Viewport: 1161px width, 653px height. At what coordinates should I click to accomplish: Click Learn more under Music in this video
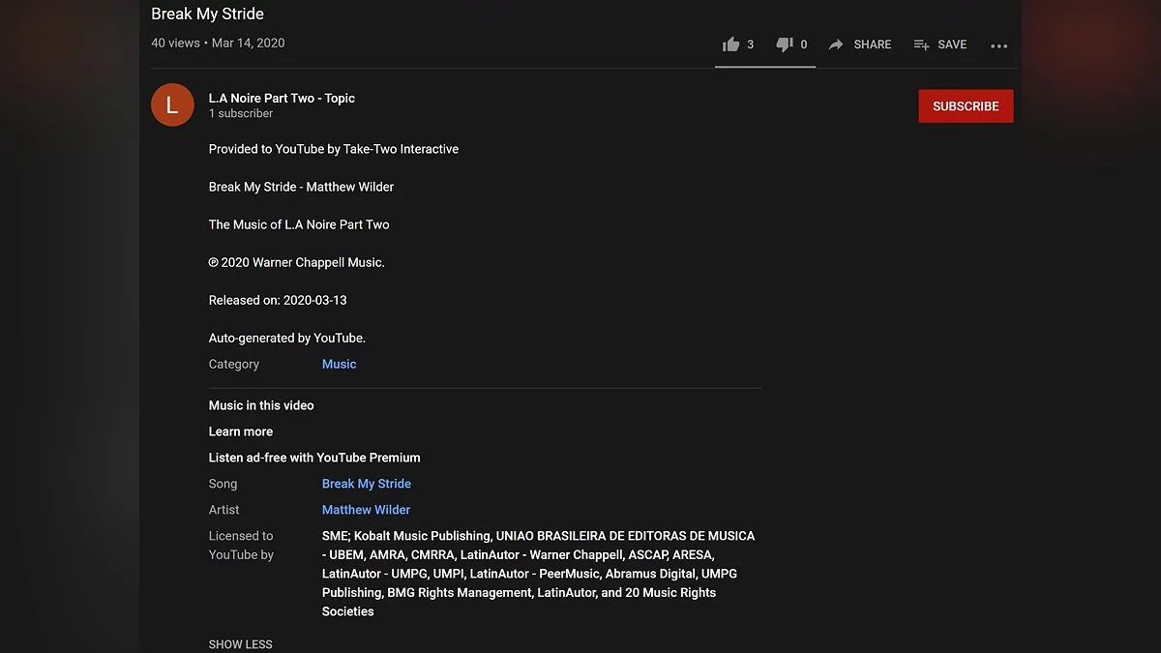[x=241, y=431]
